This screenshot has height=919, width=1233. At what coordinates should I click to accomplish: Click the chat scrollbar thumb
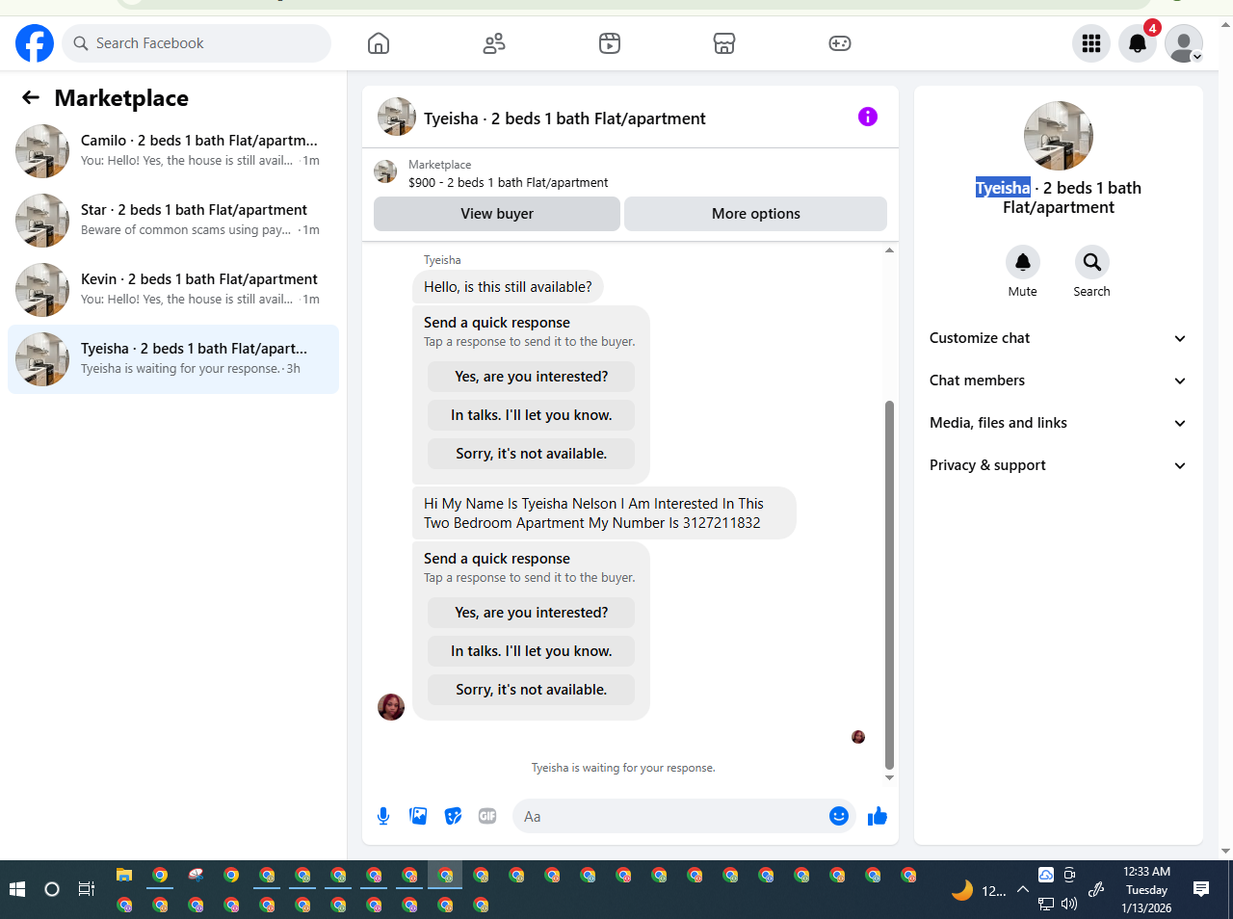pyautogui.click(x=889, y=585)
